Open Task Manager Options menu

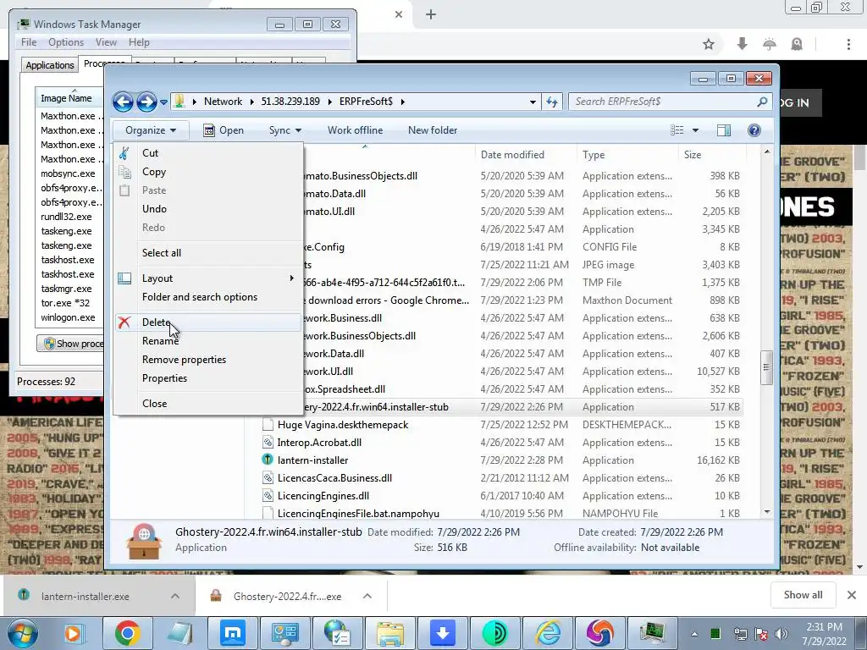tap(66, 42)
